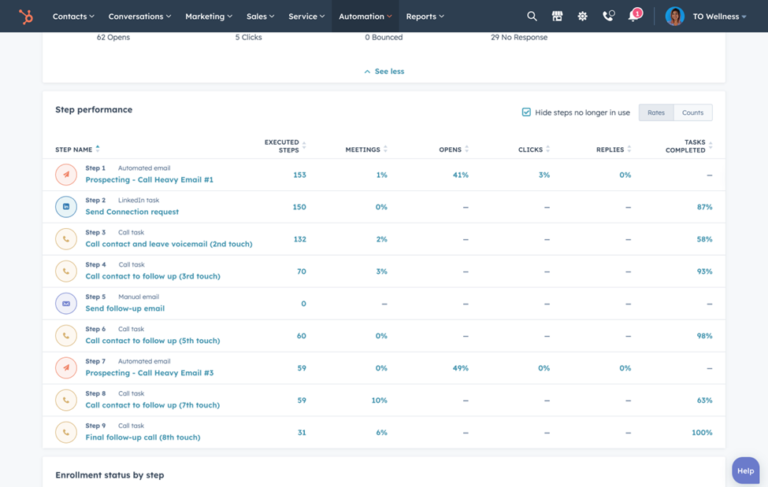Open the TO Wellness account dropdown
768x487 pixels.
click(715, 16)
